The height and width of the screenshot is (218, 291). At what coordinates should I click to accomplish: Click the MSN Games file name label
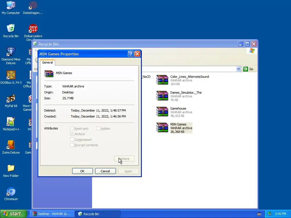point(178,124)
